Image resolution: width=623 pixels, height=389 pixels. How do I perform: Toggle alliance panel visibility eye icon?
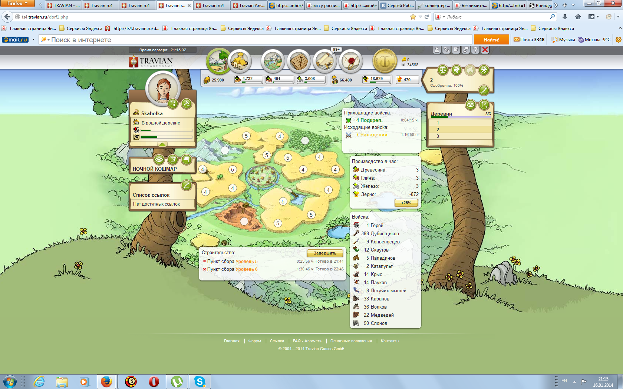pos(159,160)
